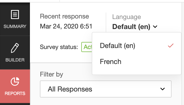This screenshot has height=105, width=184.
Task: Switch to the Builder tab label
Action: tap(15, 60)
